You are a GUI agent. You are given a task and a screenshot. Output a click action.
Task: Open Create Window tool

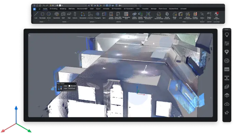(111, 15)
